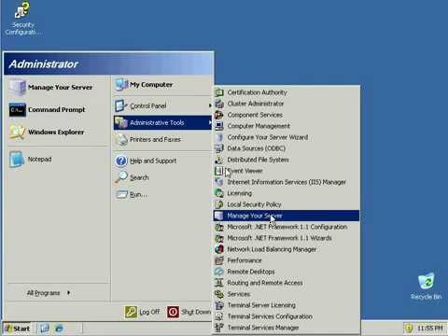Click the Component Services icon
The height and width of the screenshot is (336, 448).
point(219,115)
